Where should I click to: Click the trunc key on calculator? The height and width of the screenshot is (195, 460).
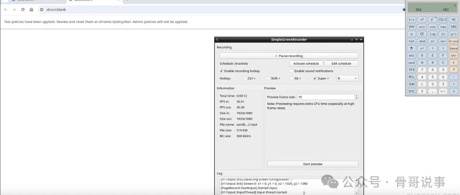tap(454, 41)
